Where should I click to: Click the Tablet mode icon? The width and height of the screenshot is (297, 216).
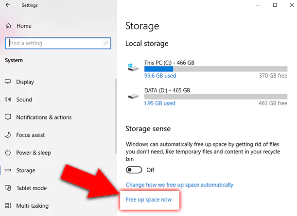[8, 188]
